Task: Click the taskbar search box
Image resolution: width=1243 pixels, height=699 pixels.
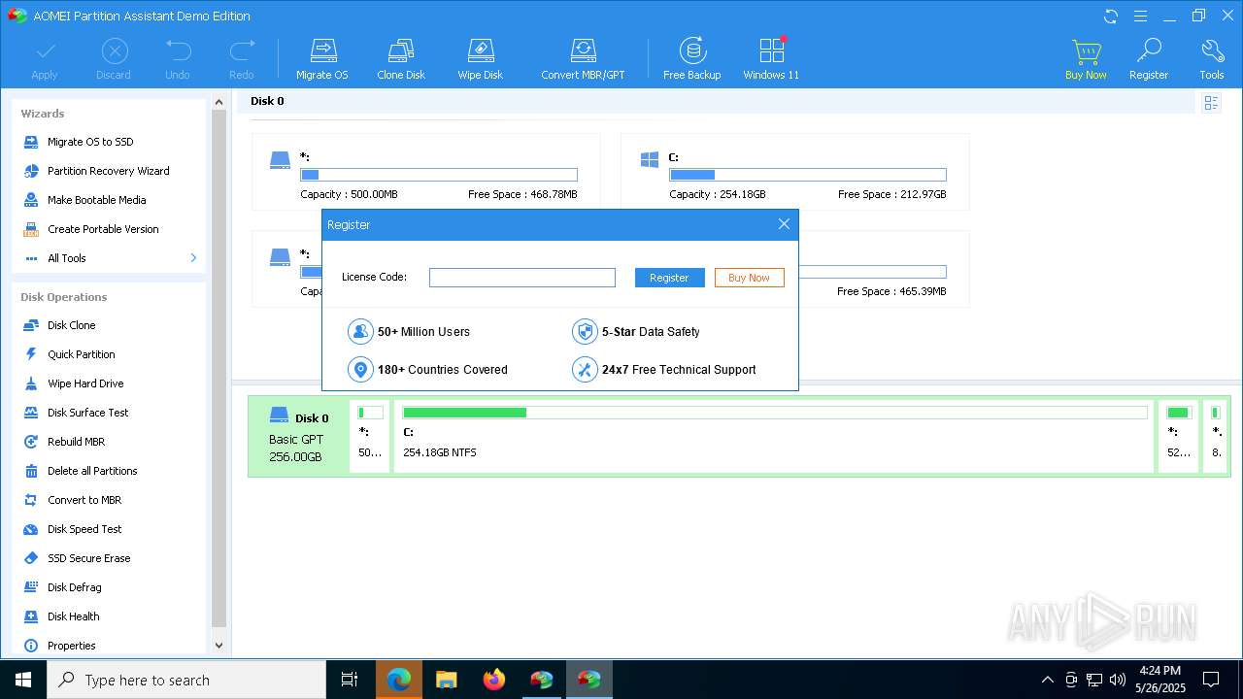Action: coord(186,680)
